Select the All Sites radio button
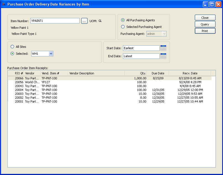This screenshot has width=223, height=175. pyautogui.click(x=12, y=47)
